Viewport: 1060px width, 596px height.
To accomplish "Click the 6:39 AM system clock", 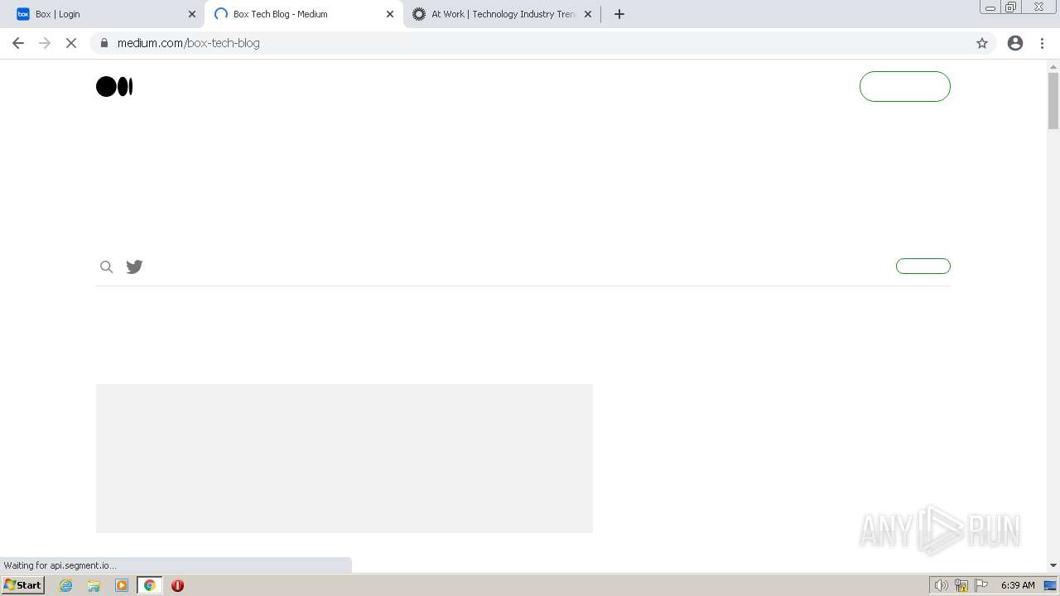I will click(x=1018, y=585).
